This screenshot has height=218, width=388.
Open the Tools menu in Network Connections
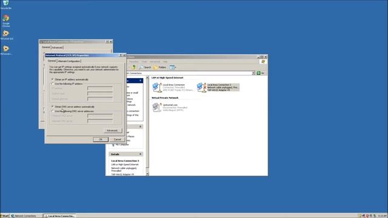144,62
